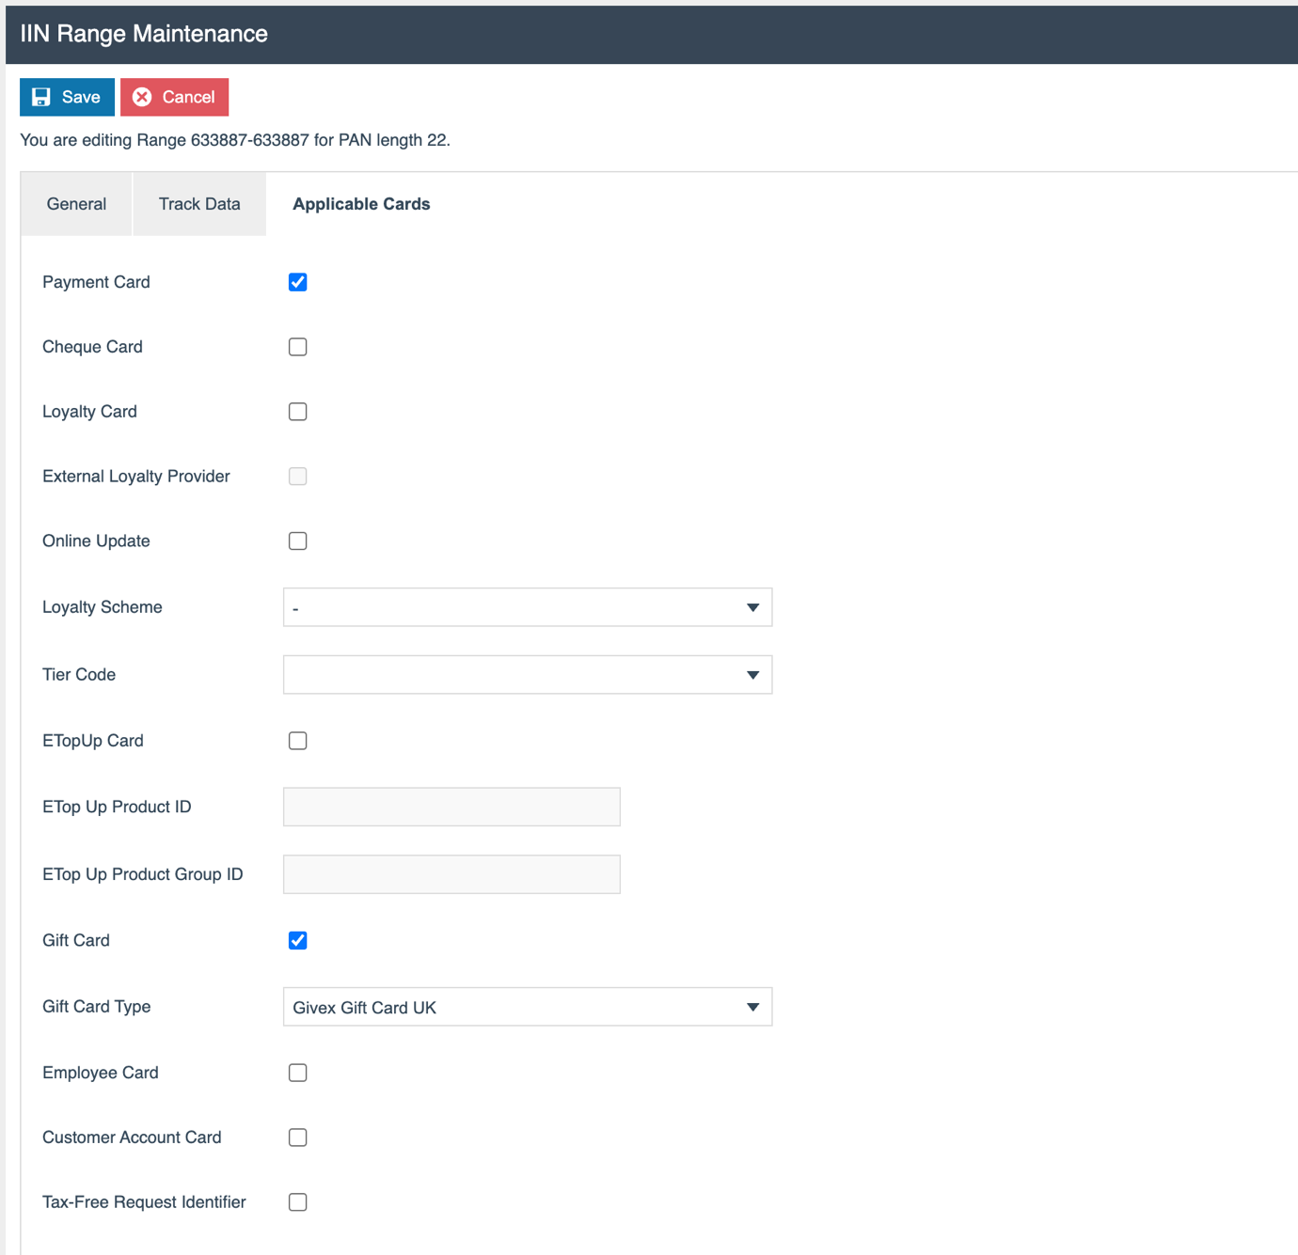The height and width of the screenshot is (1255, 1298).
Task: Open the Gift Card Type dropdown
Action: point(752,1006)
